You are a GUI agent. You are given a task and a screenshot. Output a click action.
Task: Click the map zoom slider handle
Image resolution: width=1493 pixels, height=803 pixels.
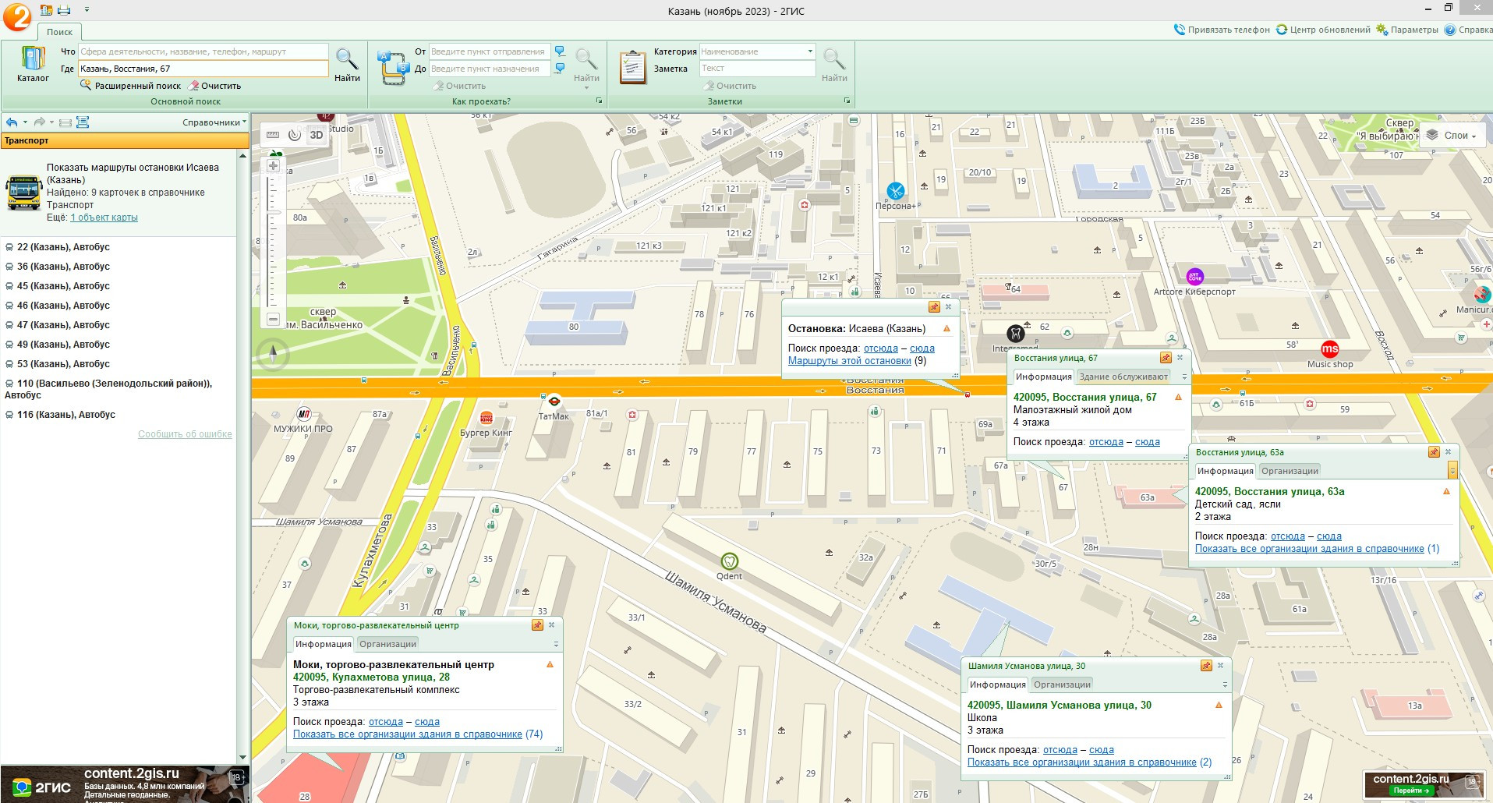pyautogui.click(x=273, y=211)
